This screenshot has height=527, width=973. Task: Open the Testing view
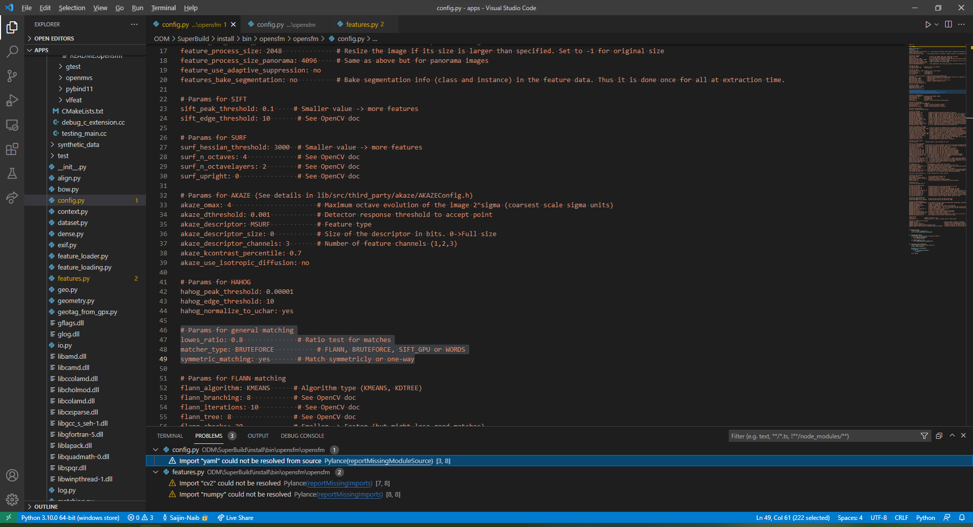12,174
